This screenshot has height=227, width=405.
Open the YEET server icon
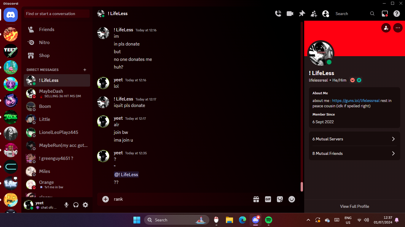coord(11,51)
